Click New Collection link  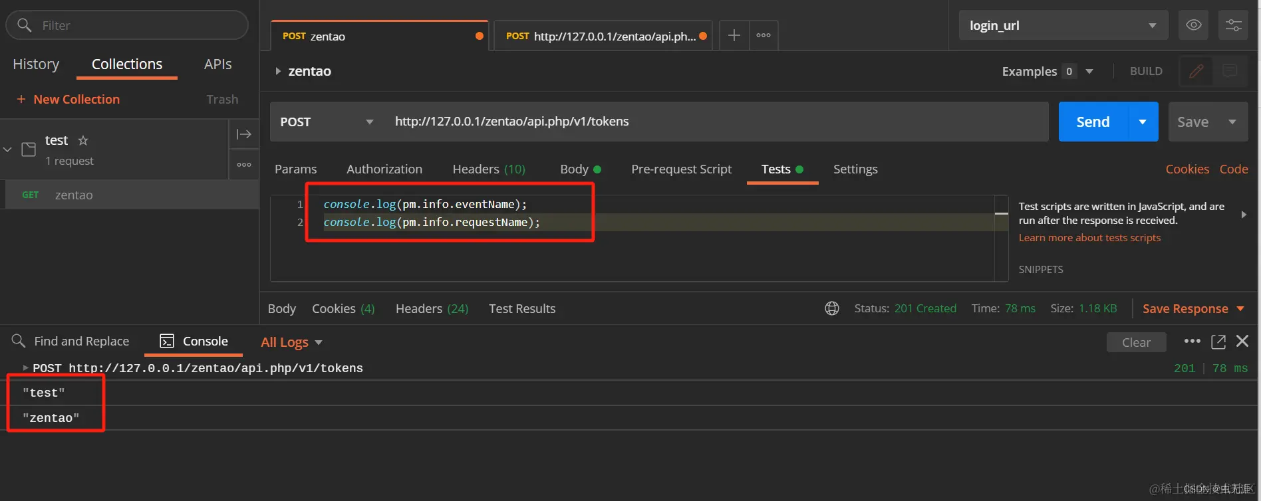tap(76, 99)
